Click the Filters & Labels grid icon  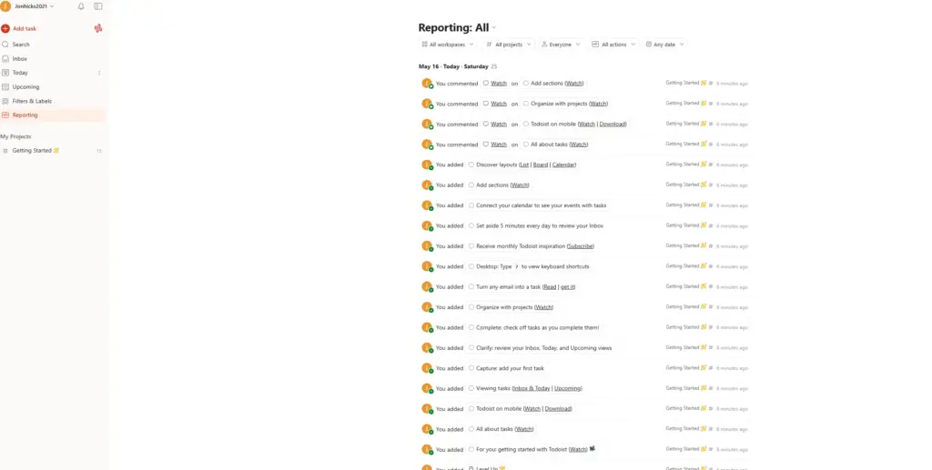5,101
